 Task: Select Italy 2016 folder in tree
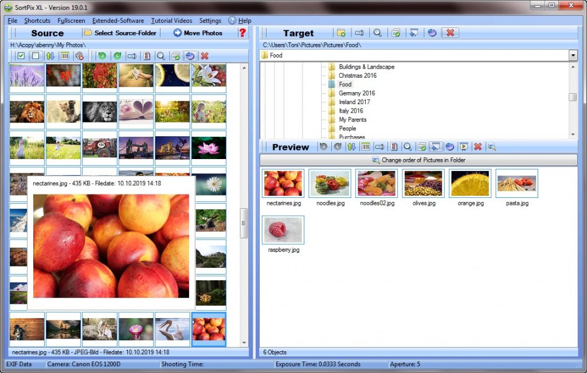pyautogui.click(x=351, y=111)
